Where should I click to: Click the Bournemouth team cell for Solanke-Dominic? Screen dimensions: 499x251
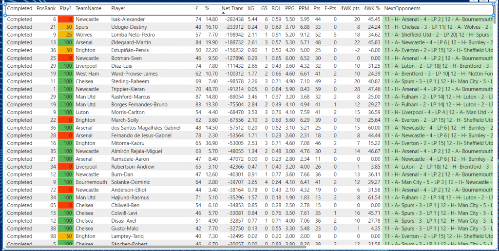(91, 182)
